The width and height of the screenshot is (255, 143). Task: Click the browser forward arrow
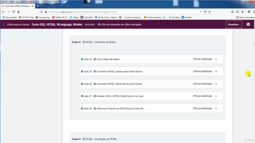pos(9,12)
